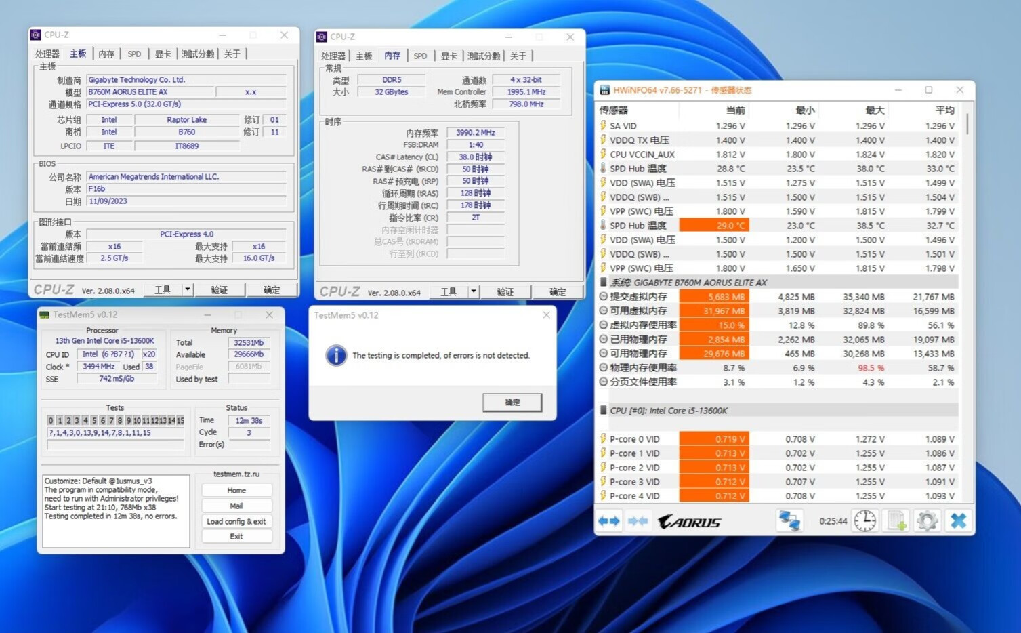Click the B760M AORUS ELITE AX model field
Image resolution: width=1021 pixels, height=633 pixels.
[x=150, y=91]
